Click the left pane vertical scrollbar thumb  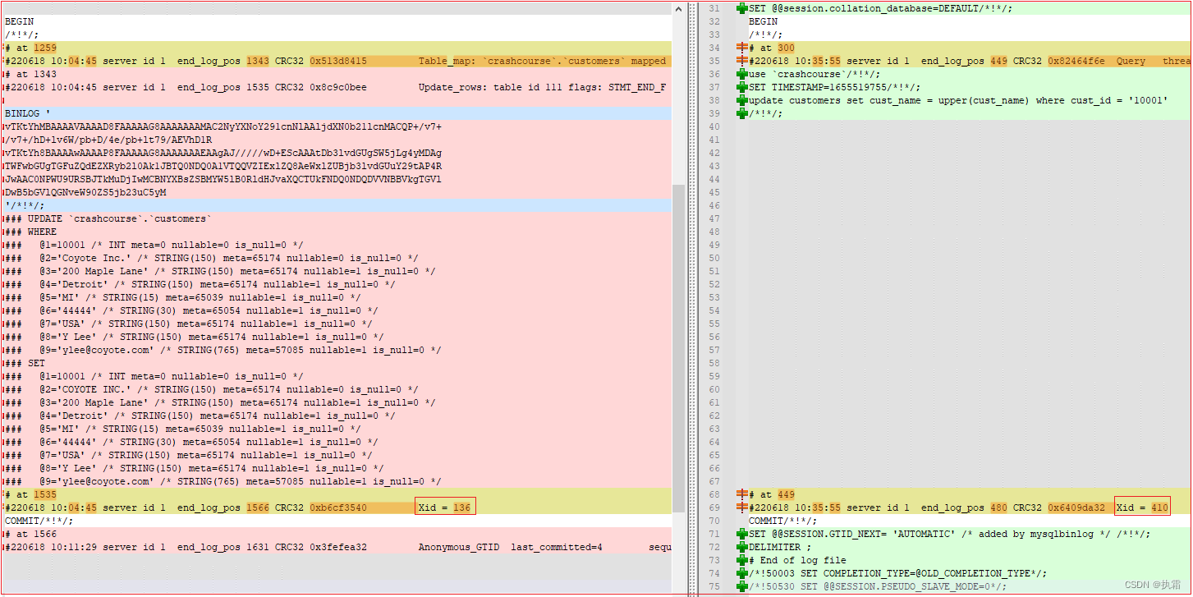(x=679, y=345)
